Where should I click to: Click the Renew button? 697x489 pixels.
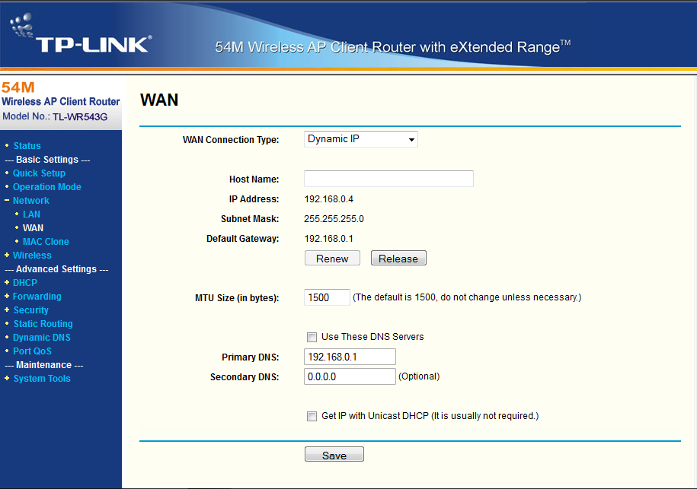[x=332, y=259]
